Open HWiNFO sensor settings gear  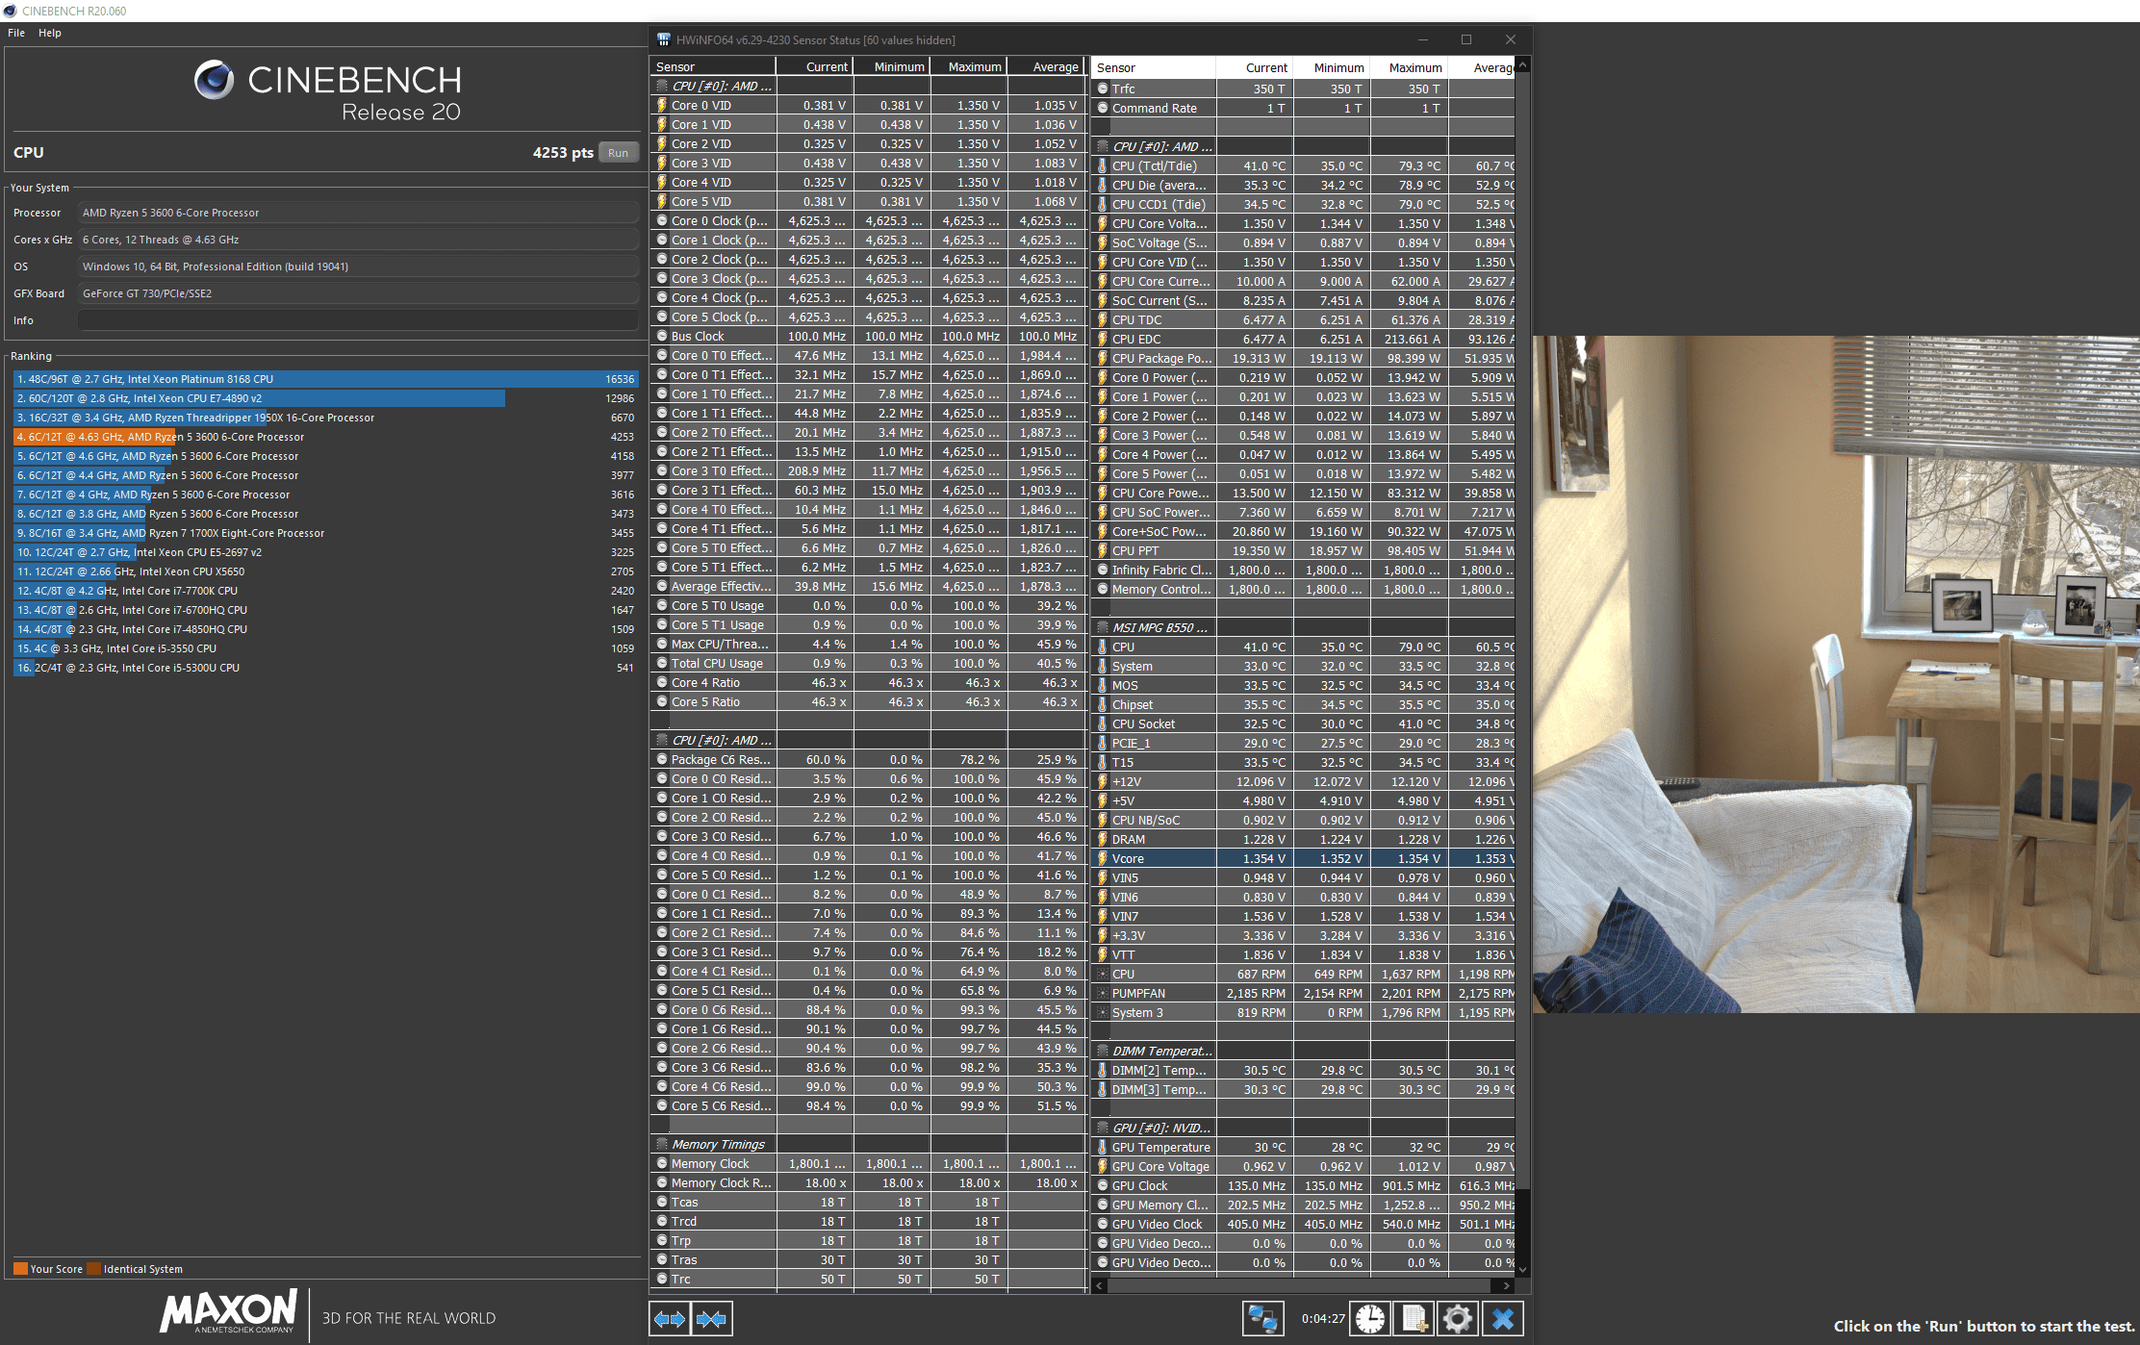pos(1458,1319)
